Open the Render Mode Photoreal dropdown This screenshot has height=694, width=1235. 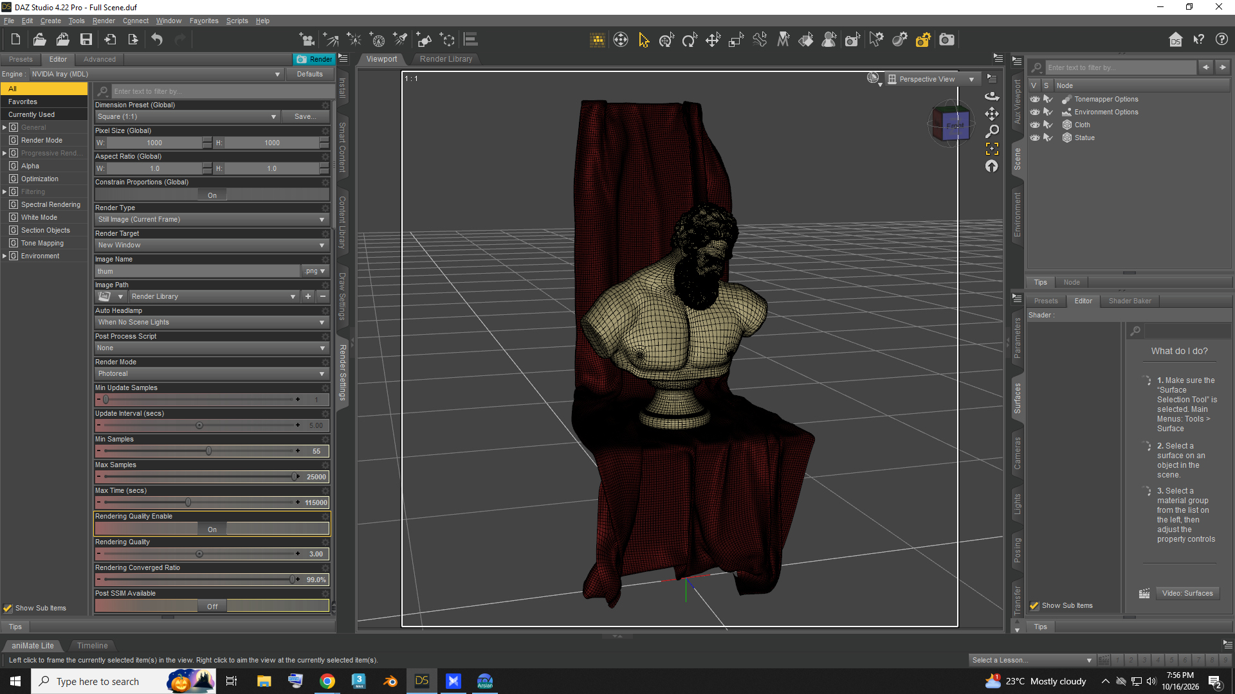[x=212, y=373]
